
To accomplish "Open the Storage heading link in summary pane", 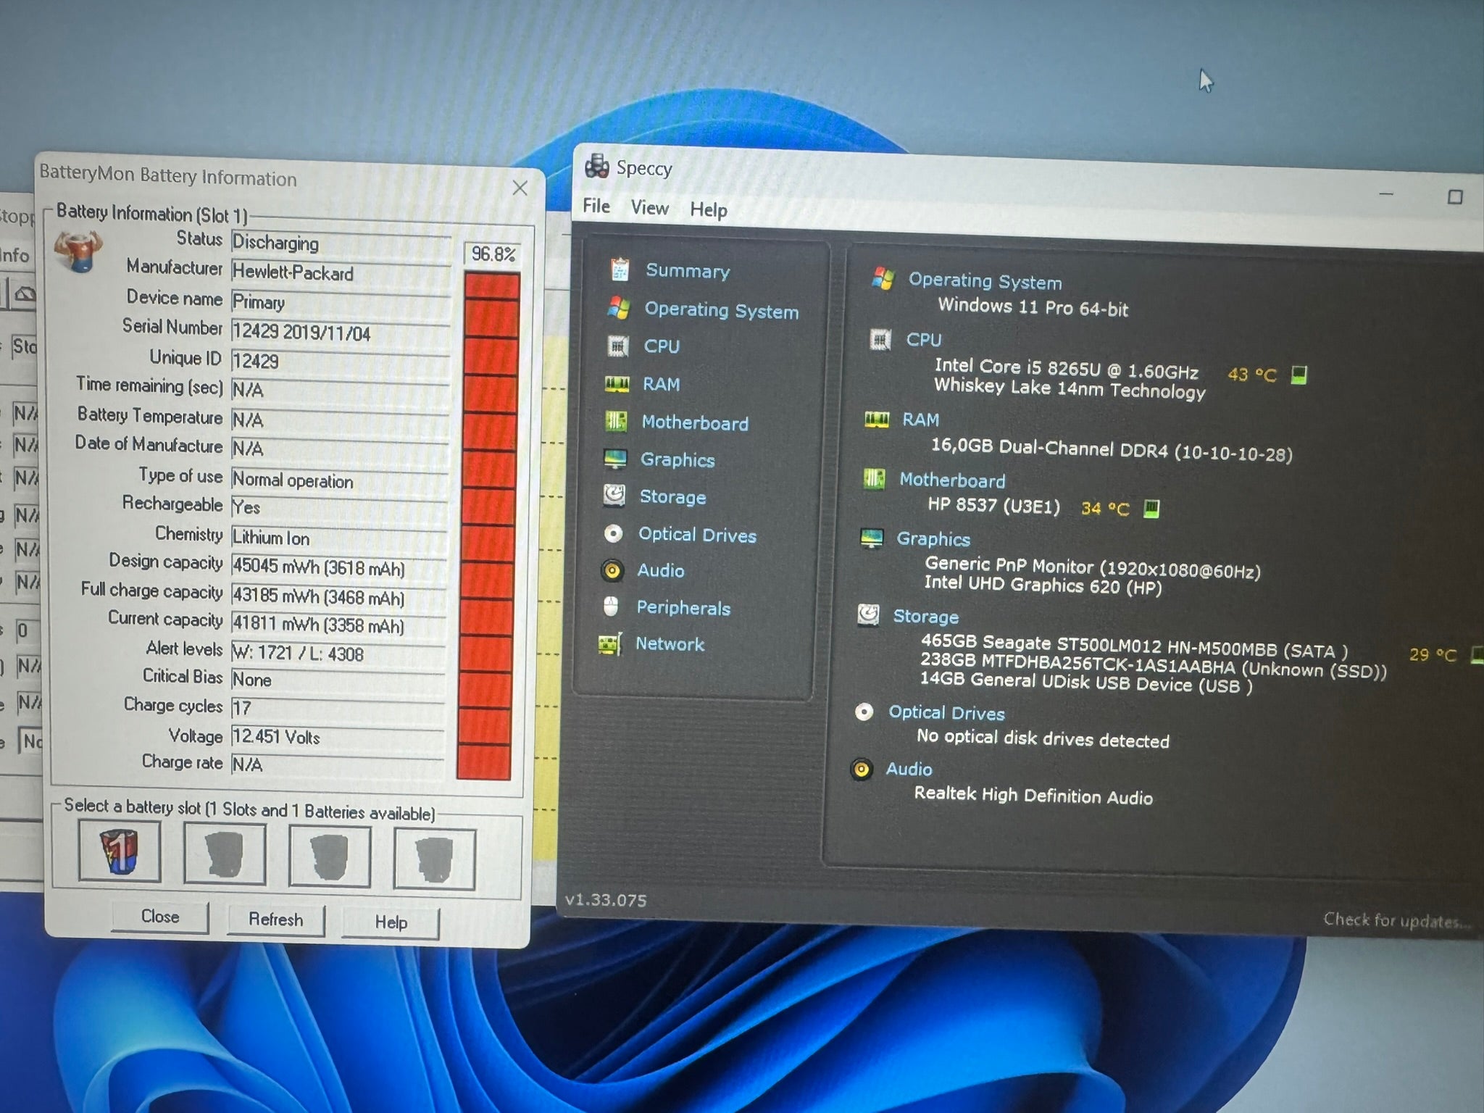I will (x=925, y=617).
